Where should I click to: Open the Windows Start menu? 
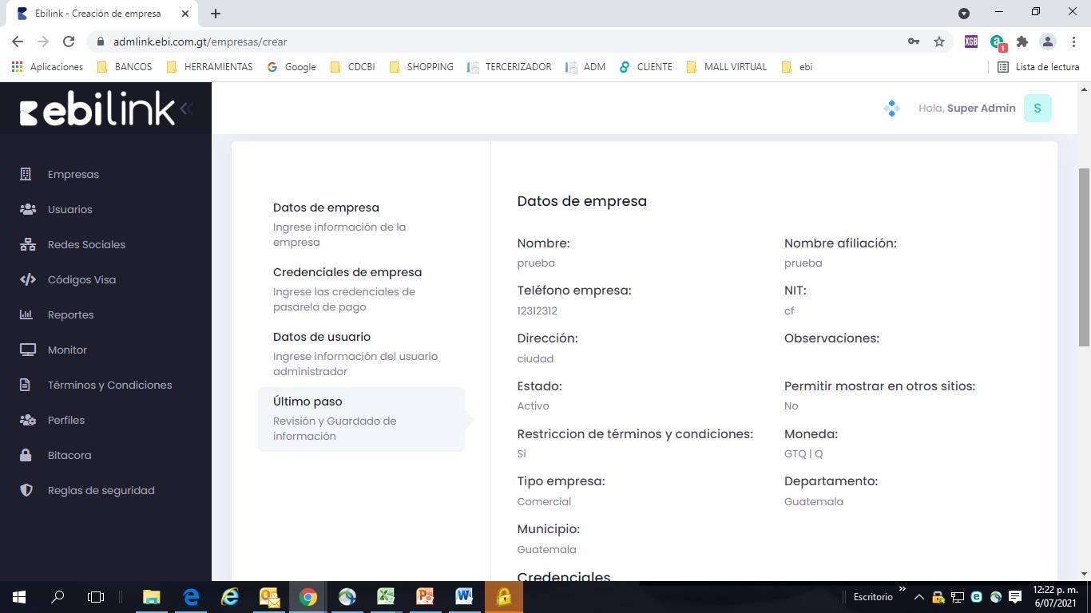pos(19,596)
